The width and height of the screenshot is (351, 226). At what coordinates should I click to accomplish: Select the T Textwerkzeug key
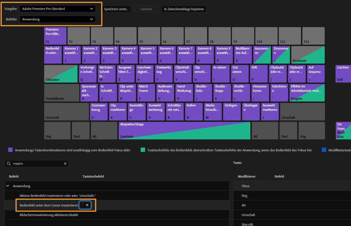tap(164, 73)
